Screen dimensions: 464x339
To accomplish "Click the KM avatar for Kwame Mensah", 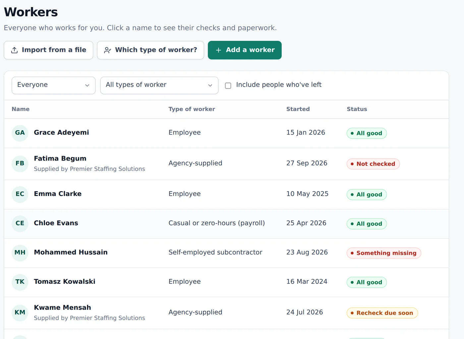I will point(20,312).
